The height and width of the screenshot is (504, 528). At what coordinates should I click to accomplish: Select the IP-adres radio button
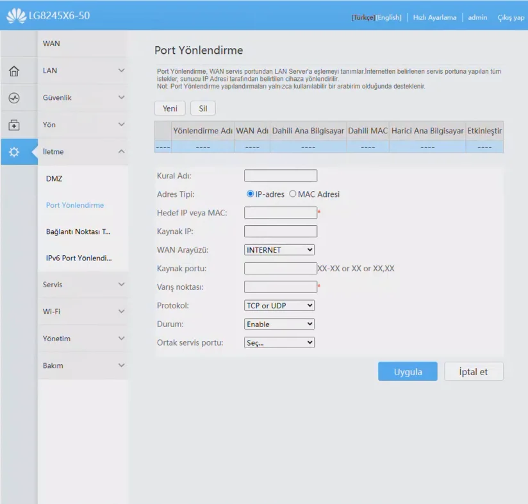[250, 194]
